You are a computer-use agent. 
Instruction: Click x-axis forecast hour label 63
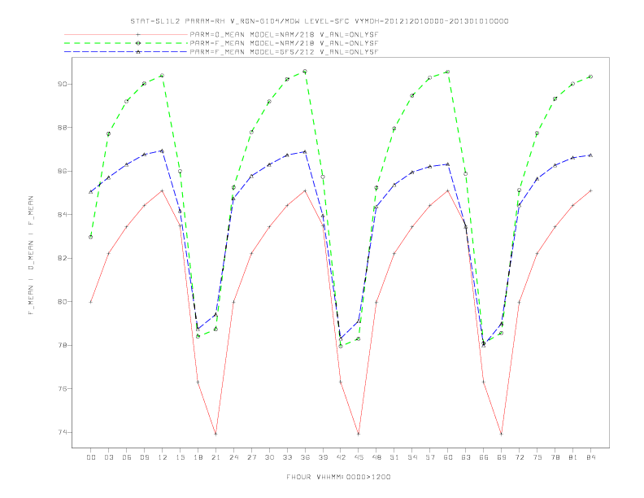coord(466,457)
